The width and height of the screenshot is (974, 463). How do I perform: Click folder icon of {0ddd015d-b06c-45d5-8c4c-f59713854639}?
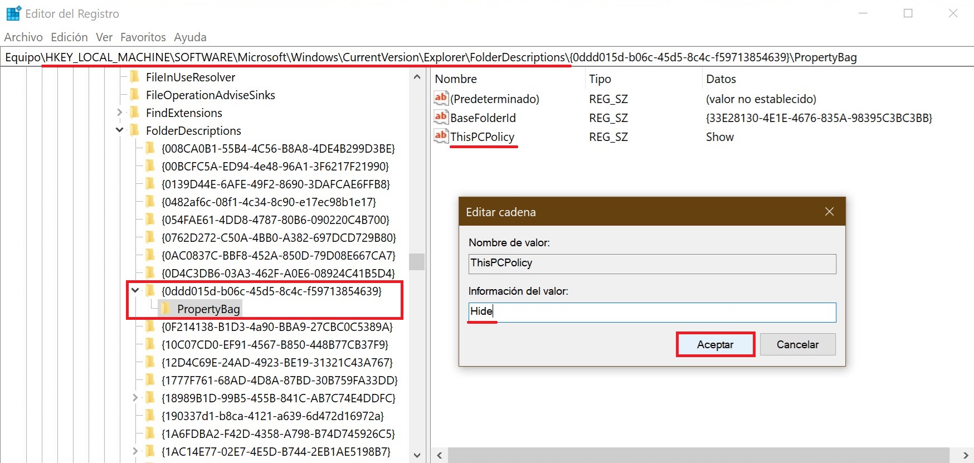(x=150, y=291)
